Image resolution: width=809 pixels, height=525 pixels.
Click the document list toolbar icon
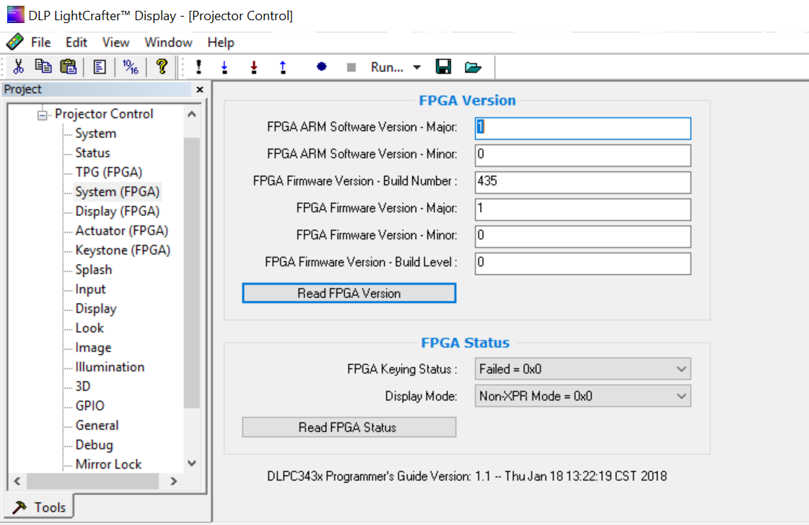point(100,67)
